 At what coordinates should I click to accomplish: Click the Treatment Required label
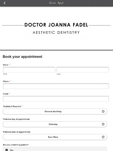(x=12, y=106)
